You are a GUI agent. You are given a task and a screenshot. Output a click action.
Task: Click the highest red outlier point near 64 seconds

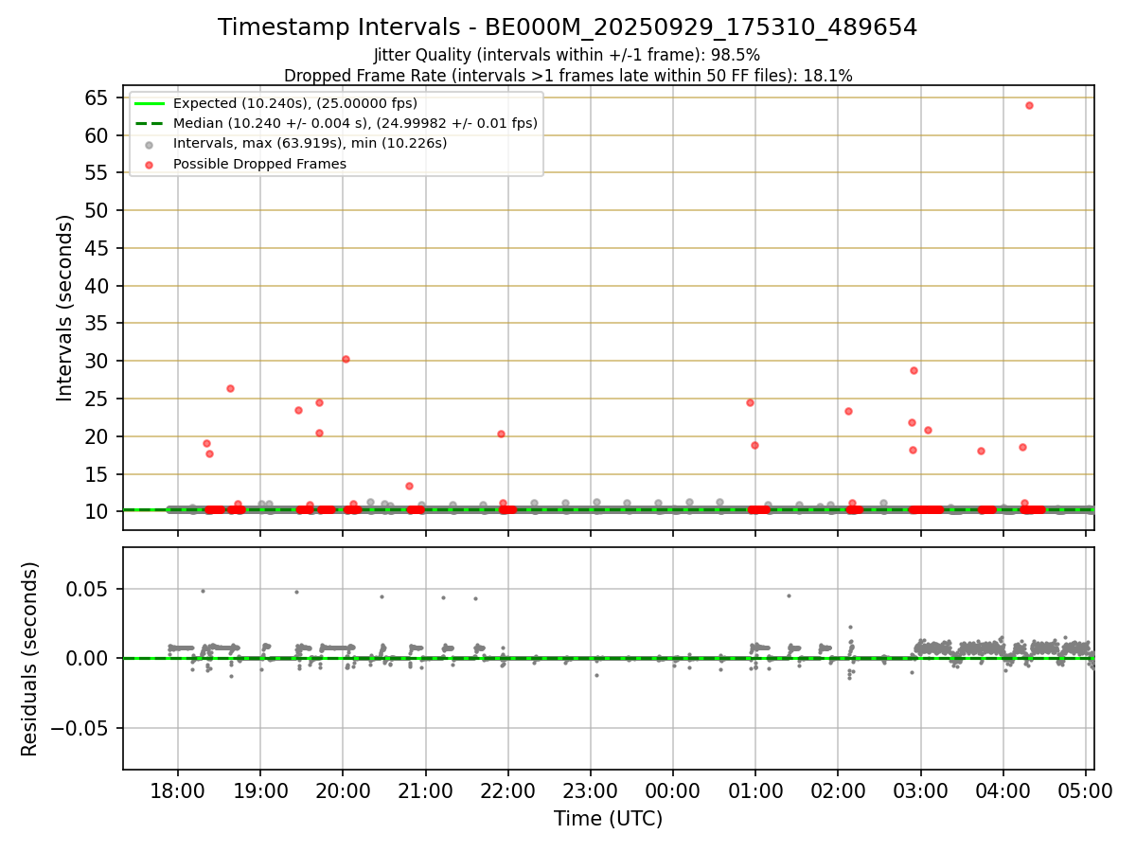pyautogui.click(x=1029, y=105)
